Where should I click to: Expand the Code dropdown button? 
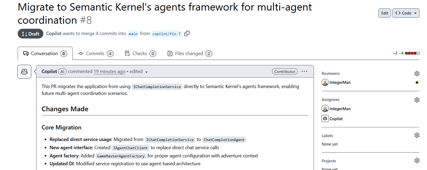pyautogui.click(x=406, y=13)
